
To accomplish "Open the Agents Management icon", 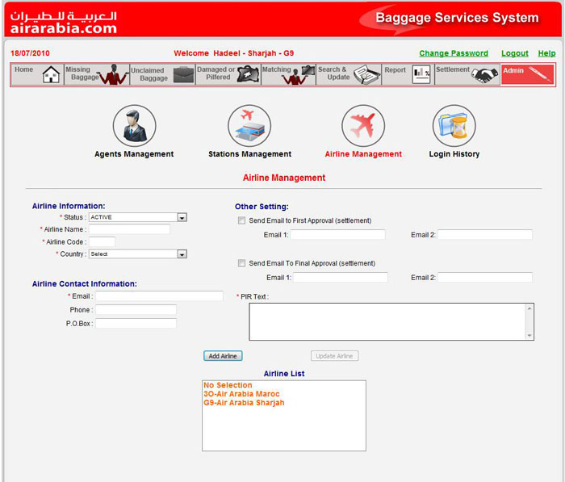I will tap(134, 125).
